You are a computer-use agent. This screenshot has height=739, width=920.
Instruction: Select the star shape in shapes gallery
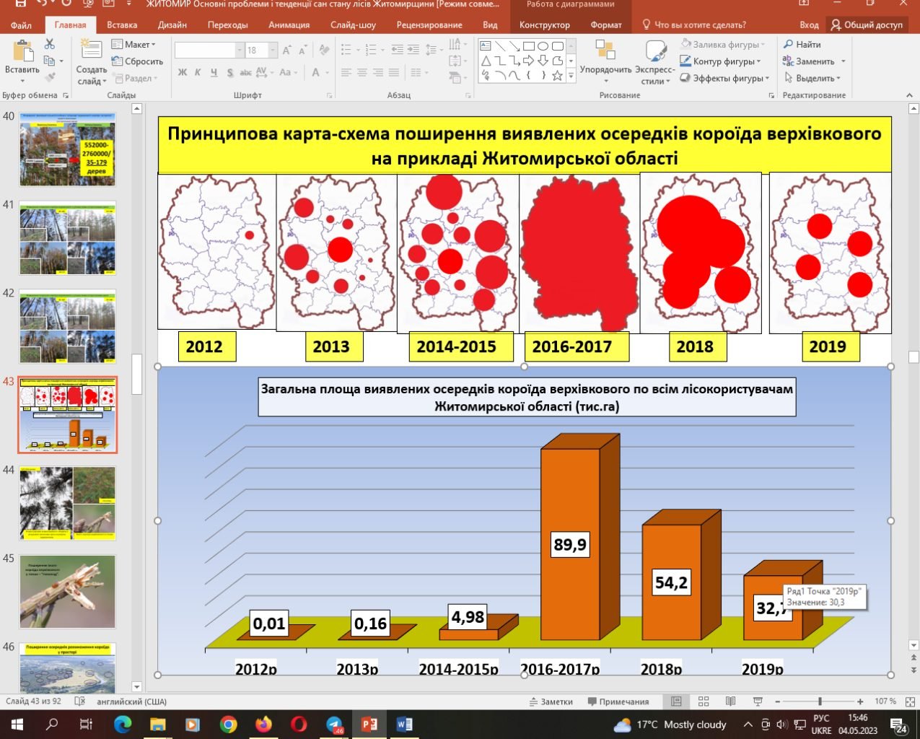click(x=557, y=76)
